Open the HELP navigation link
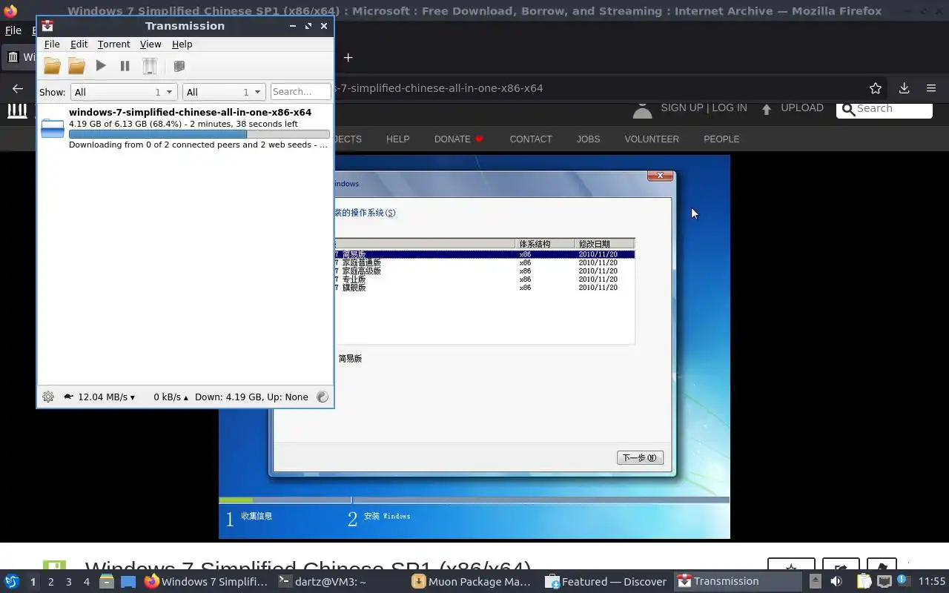 point(397,139)
